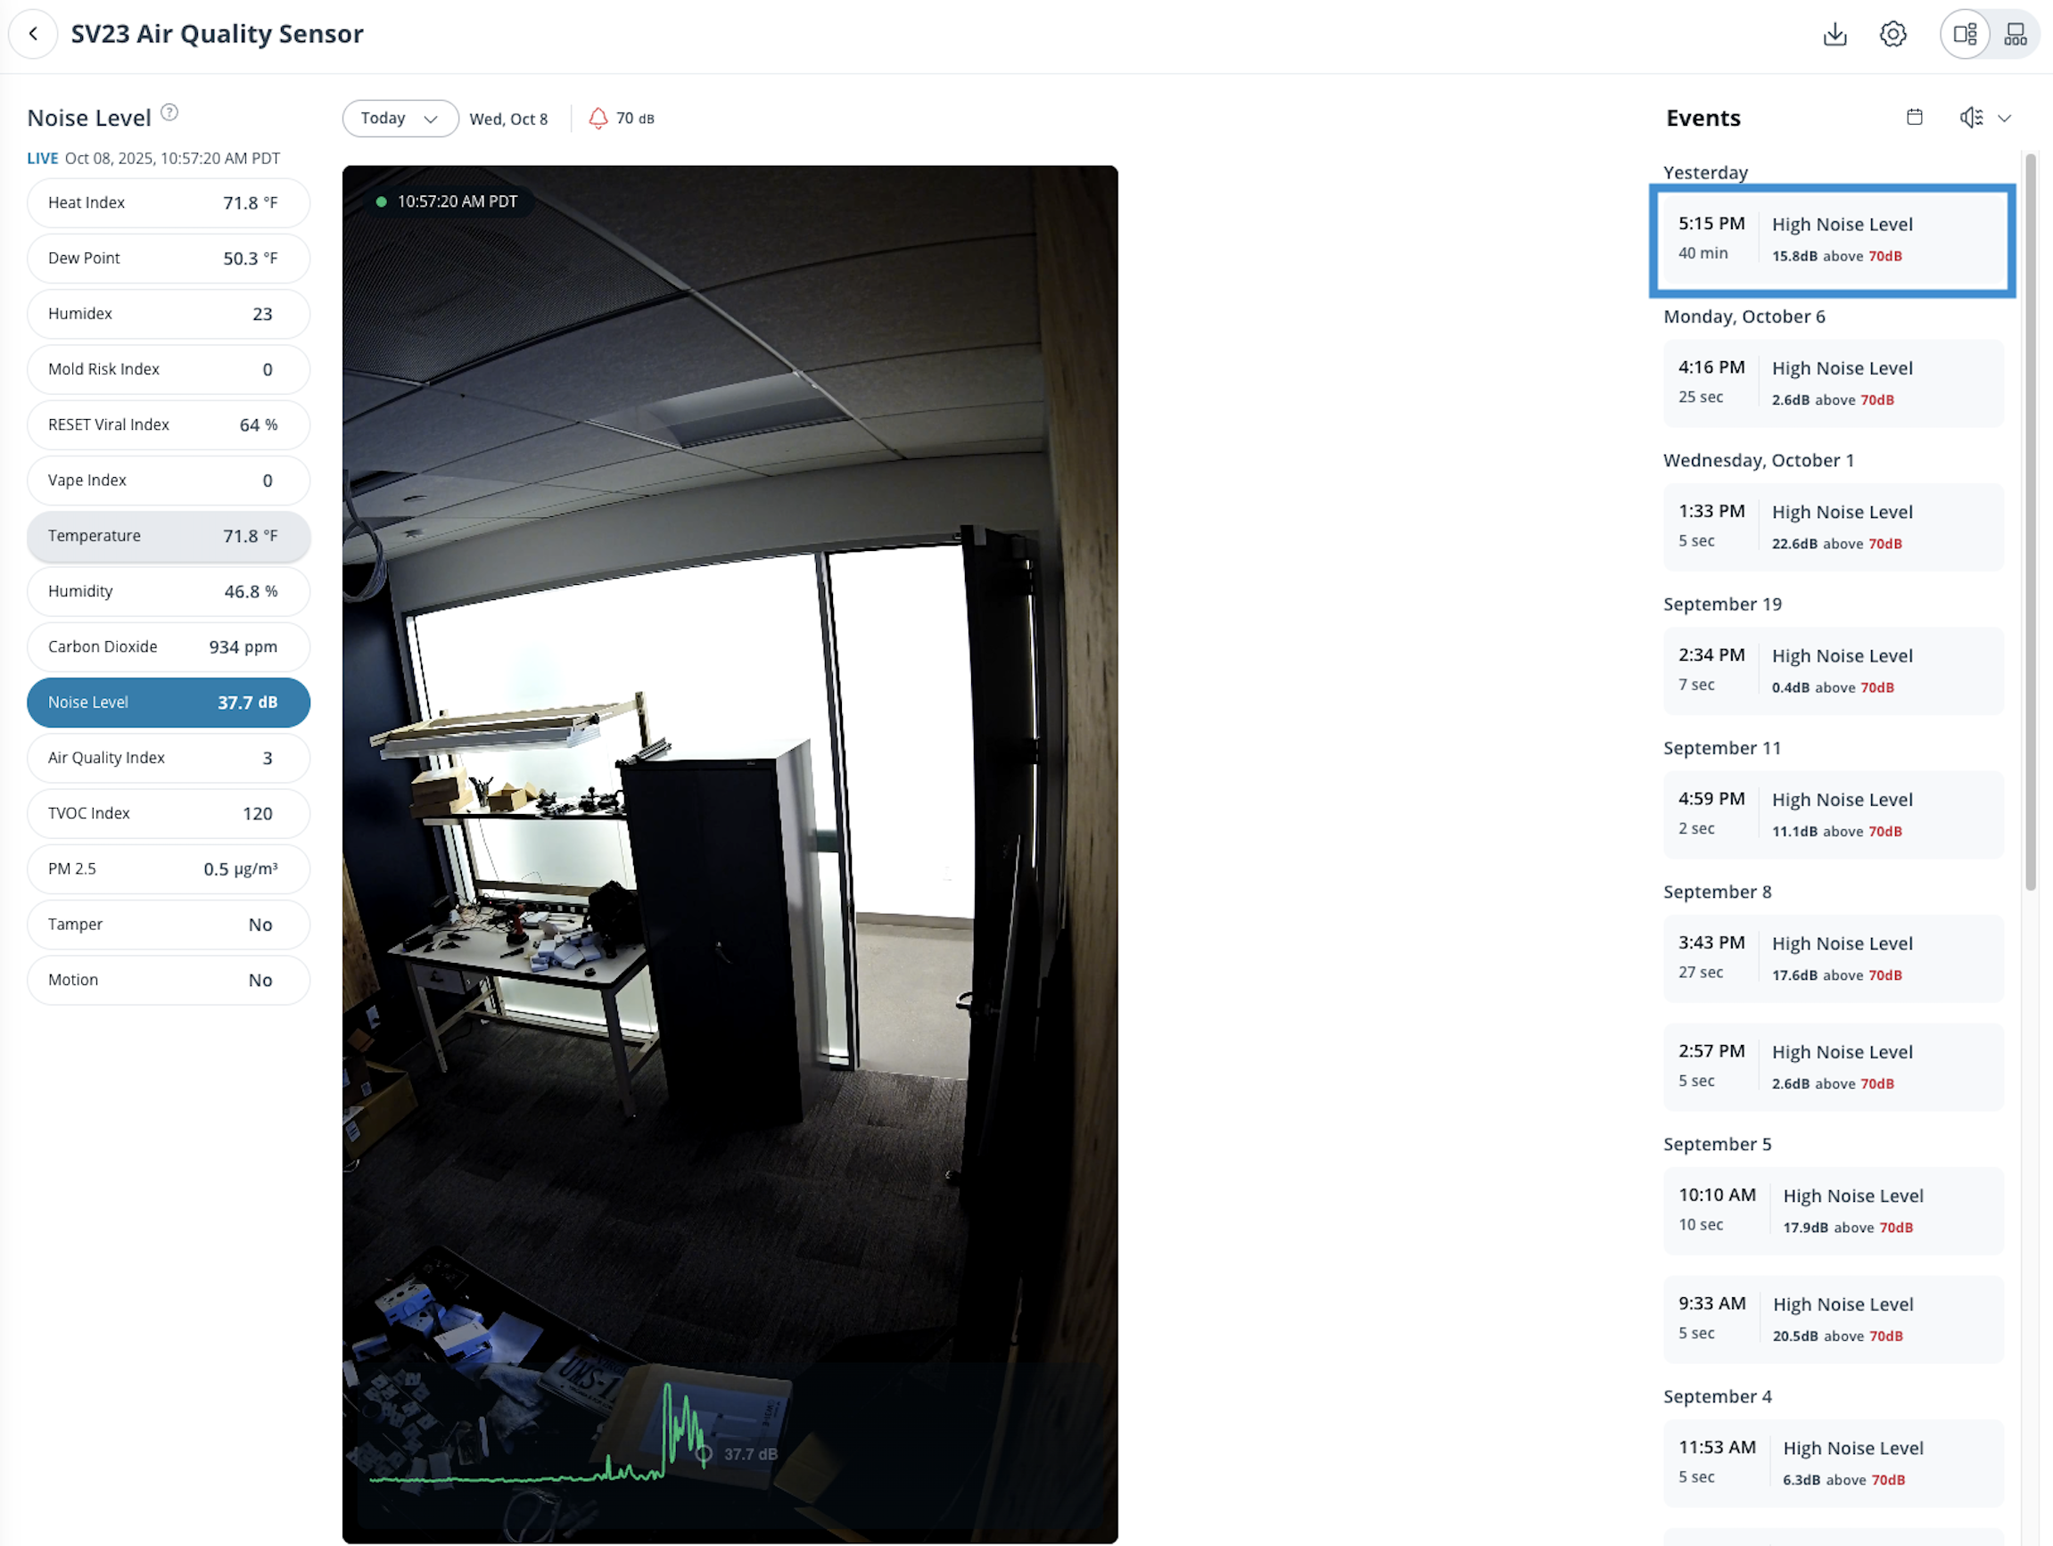Click the noise events filter speaker icon
The height and width of the screenshot is (1546, 2053).
tap(1970, 118)
